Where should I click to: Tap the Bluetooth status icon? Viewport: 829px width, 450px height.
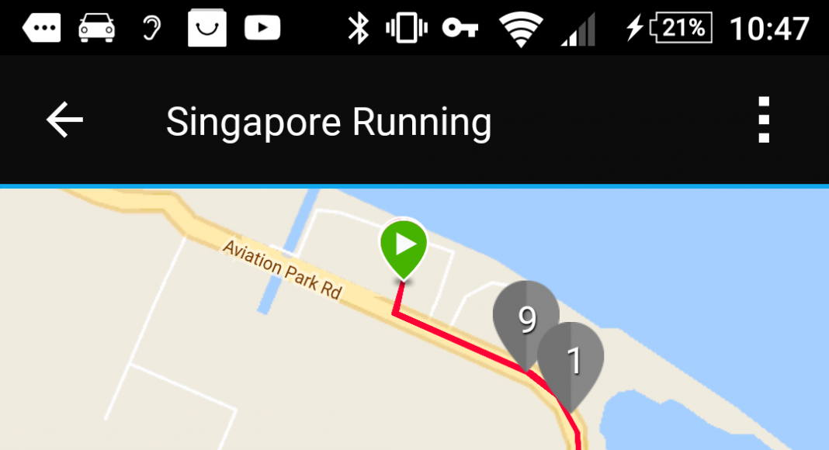pos(358,28)
